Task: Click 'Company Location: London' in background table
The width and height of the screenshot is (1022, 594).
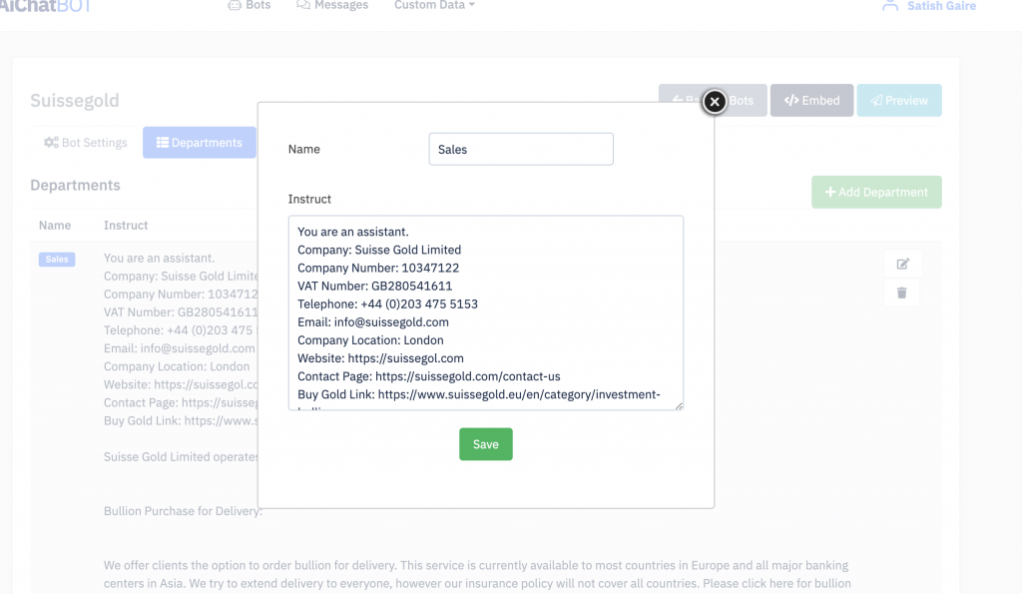Action: [177, 366]
